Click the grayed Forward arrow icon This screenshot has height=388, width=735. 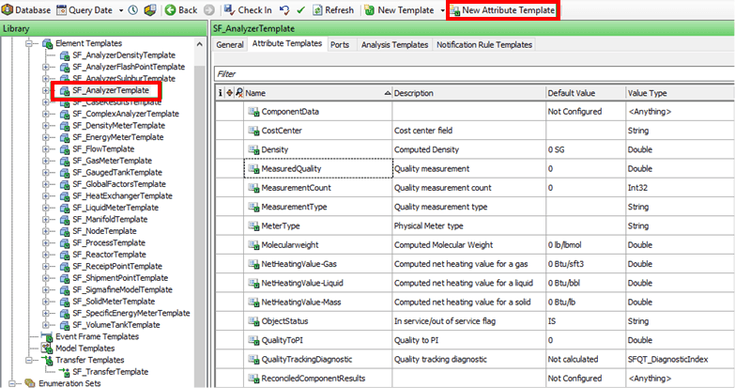coord(209,9)
